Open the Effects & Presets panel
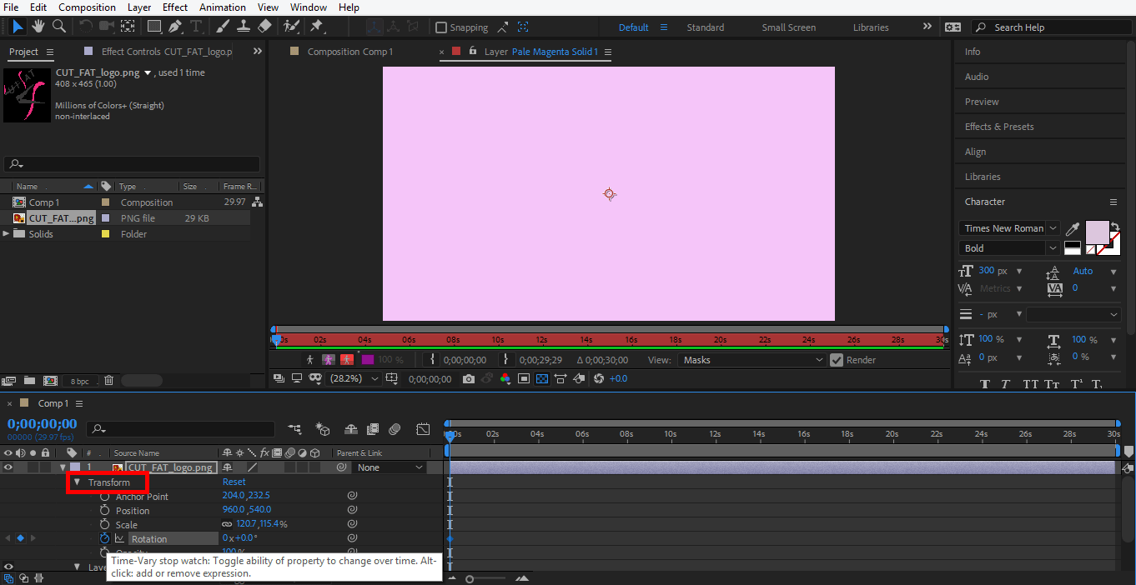 click(x=999, y=127)
